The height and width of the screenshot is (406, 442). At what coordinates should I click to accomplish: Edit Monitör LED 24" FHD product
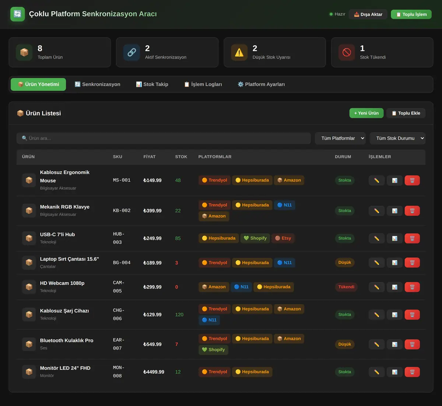click(x=376, y=372)
